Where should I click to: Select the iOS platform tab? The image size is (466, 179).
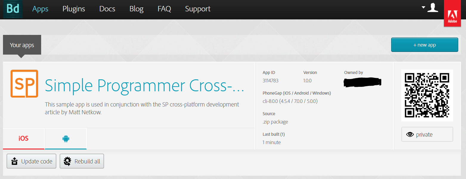[x=24, y=138]
